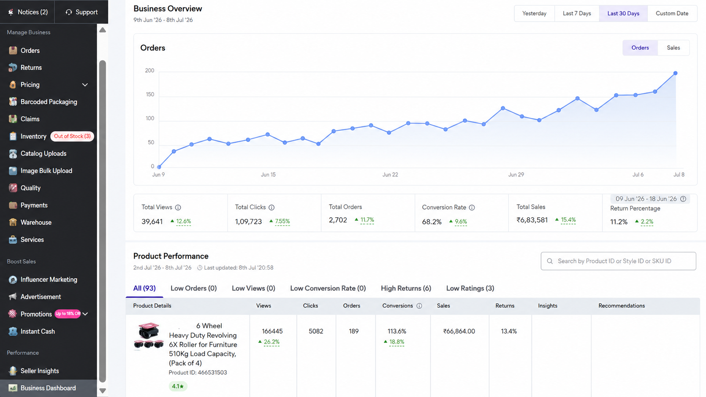This screenshot has width=706, height=397.
Task: Click the Services briefcase icon
Action: tap(13, 240)
